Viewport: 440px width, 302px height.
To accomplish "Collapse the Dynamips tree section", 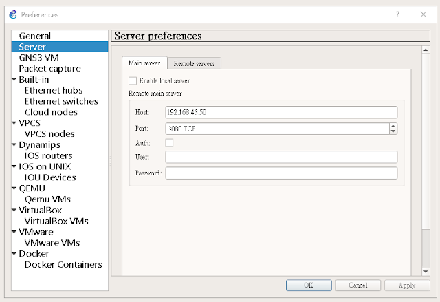I will coord(14,145).
